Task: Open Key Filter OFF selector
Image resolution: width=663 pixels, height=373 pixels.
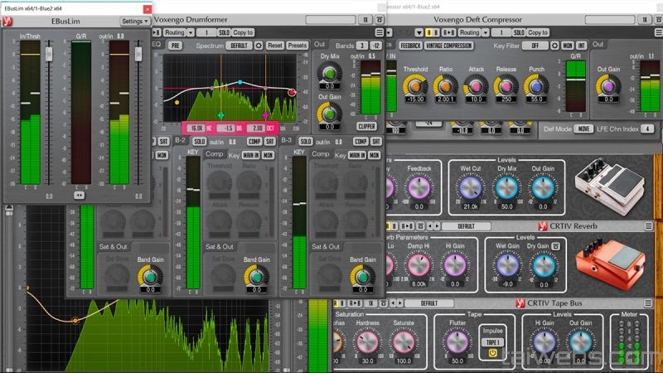Action: click(x=535, y=46)
